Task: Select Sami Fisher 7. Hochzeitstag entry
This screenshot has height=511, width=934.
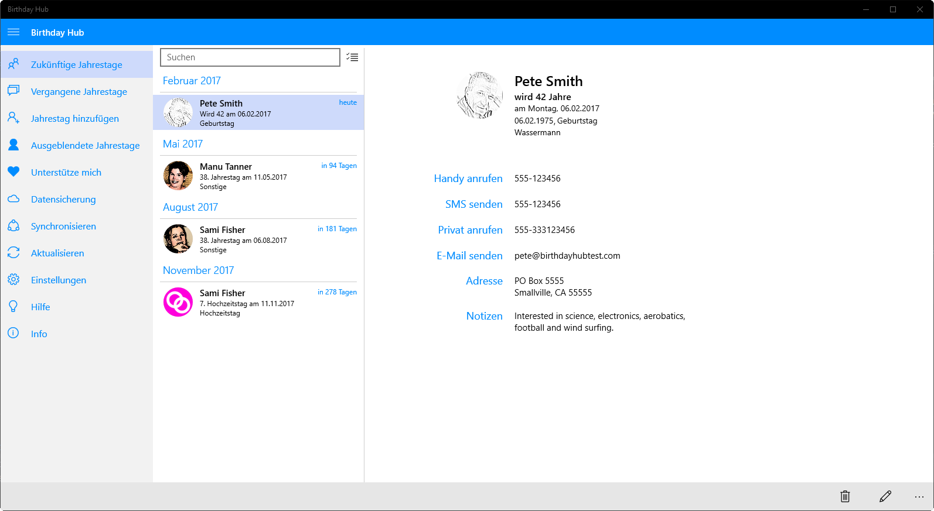Action: pyautogui.click(x=258, y=302)
